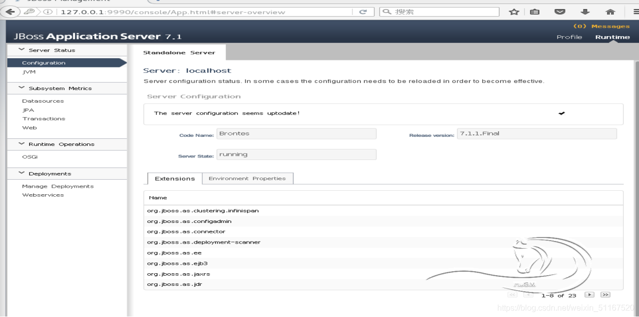Collapse the Runtime Operations section
639x317 pixels.
21,144
